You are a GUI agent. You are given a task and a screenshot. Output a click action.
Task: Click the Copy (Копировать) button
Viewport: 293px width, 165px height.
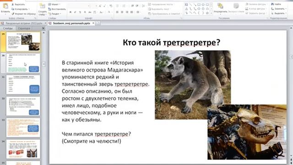20,9
